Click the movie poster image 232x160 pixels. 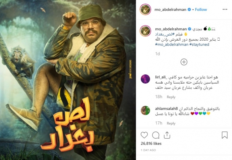[x=68, y=80]
